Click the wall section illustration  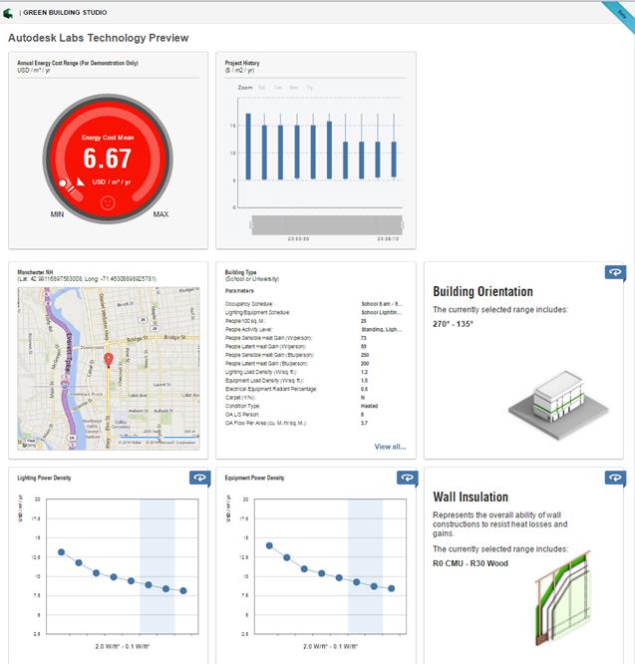point(563,598)
